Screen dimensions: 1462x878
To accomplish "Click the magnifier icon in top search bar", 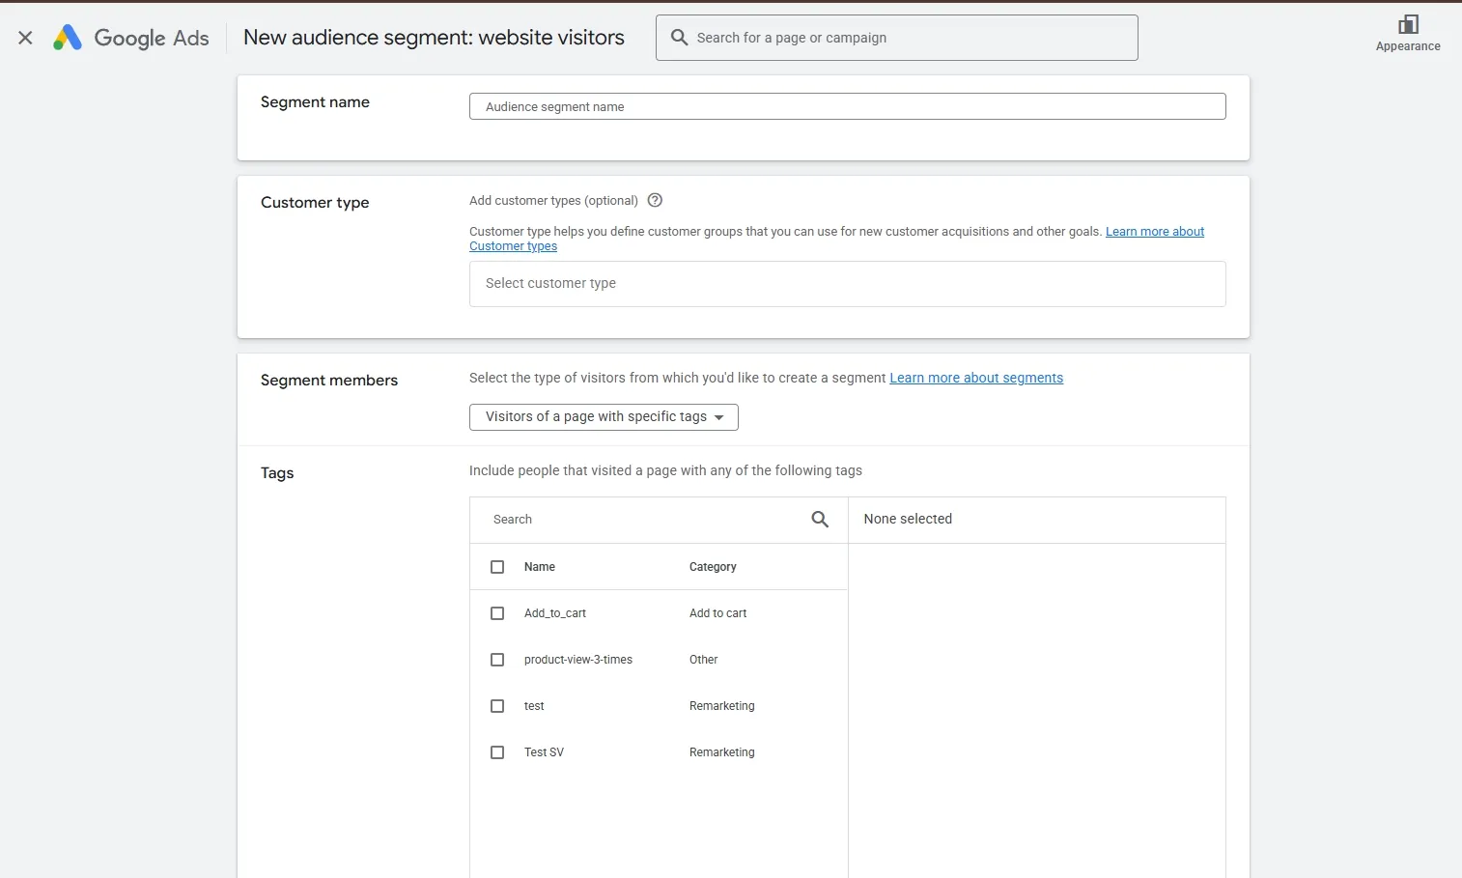I will coord(680,38).
